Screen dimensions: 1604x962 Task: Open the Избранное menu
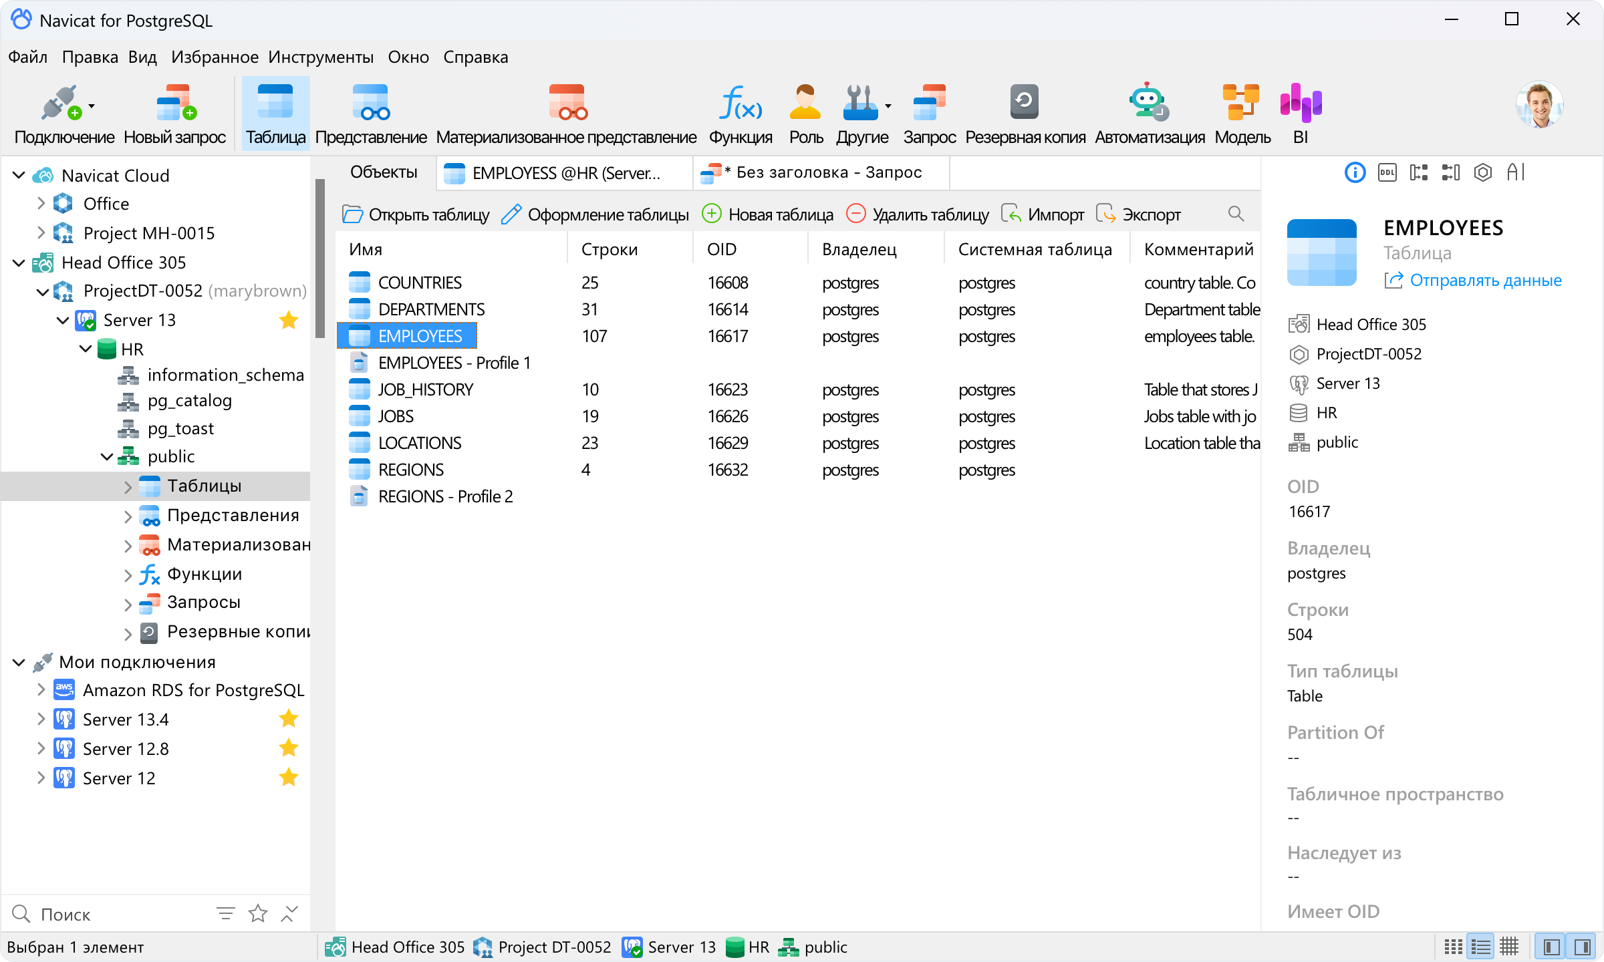[215, 57]
